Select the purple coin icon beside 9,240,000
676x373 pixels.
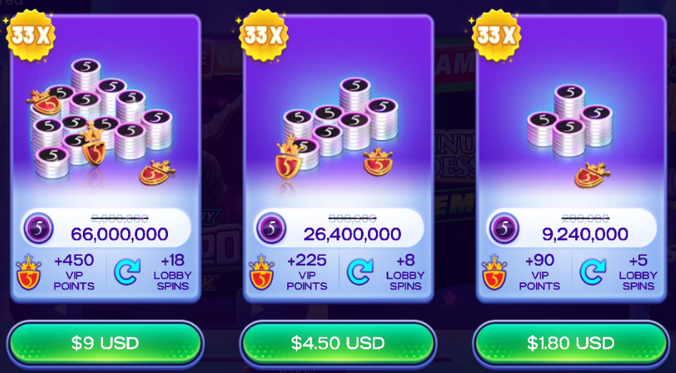pos(504,228)
